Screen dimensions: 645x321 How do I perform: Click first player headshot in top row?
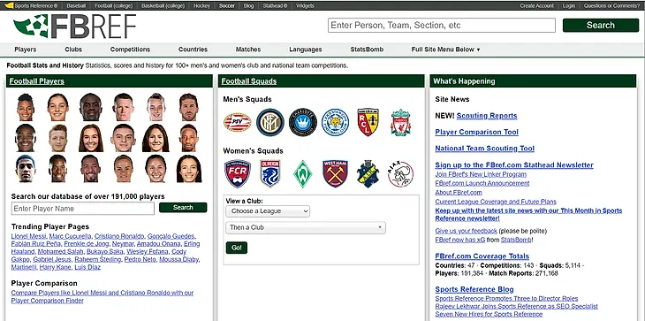coord(25,107)
